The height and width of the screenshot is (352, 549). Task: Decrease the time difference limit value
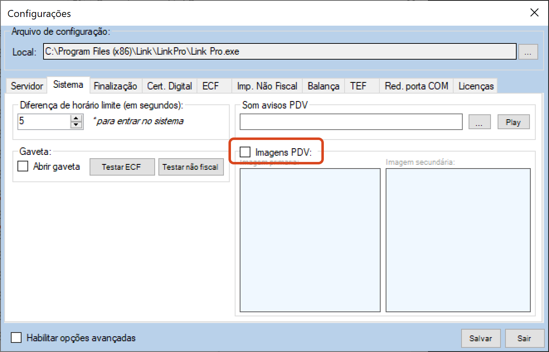pos(76,125)
